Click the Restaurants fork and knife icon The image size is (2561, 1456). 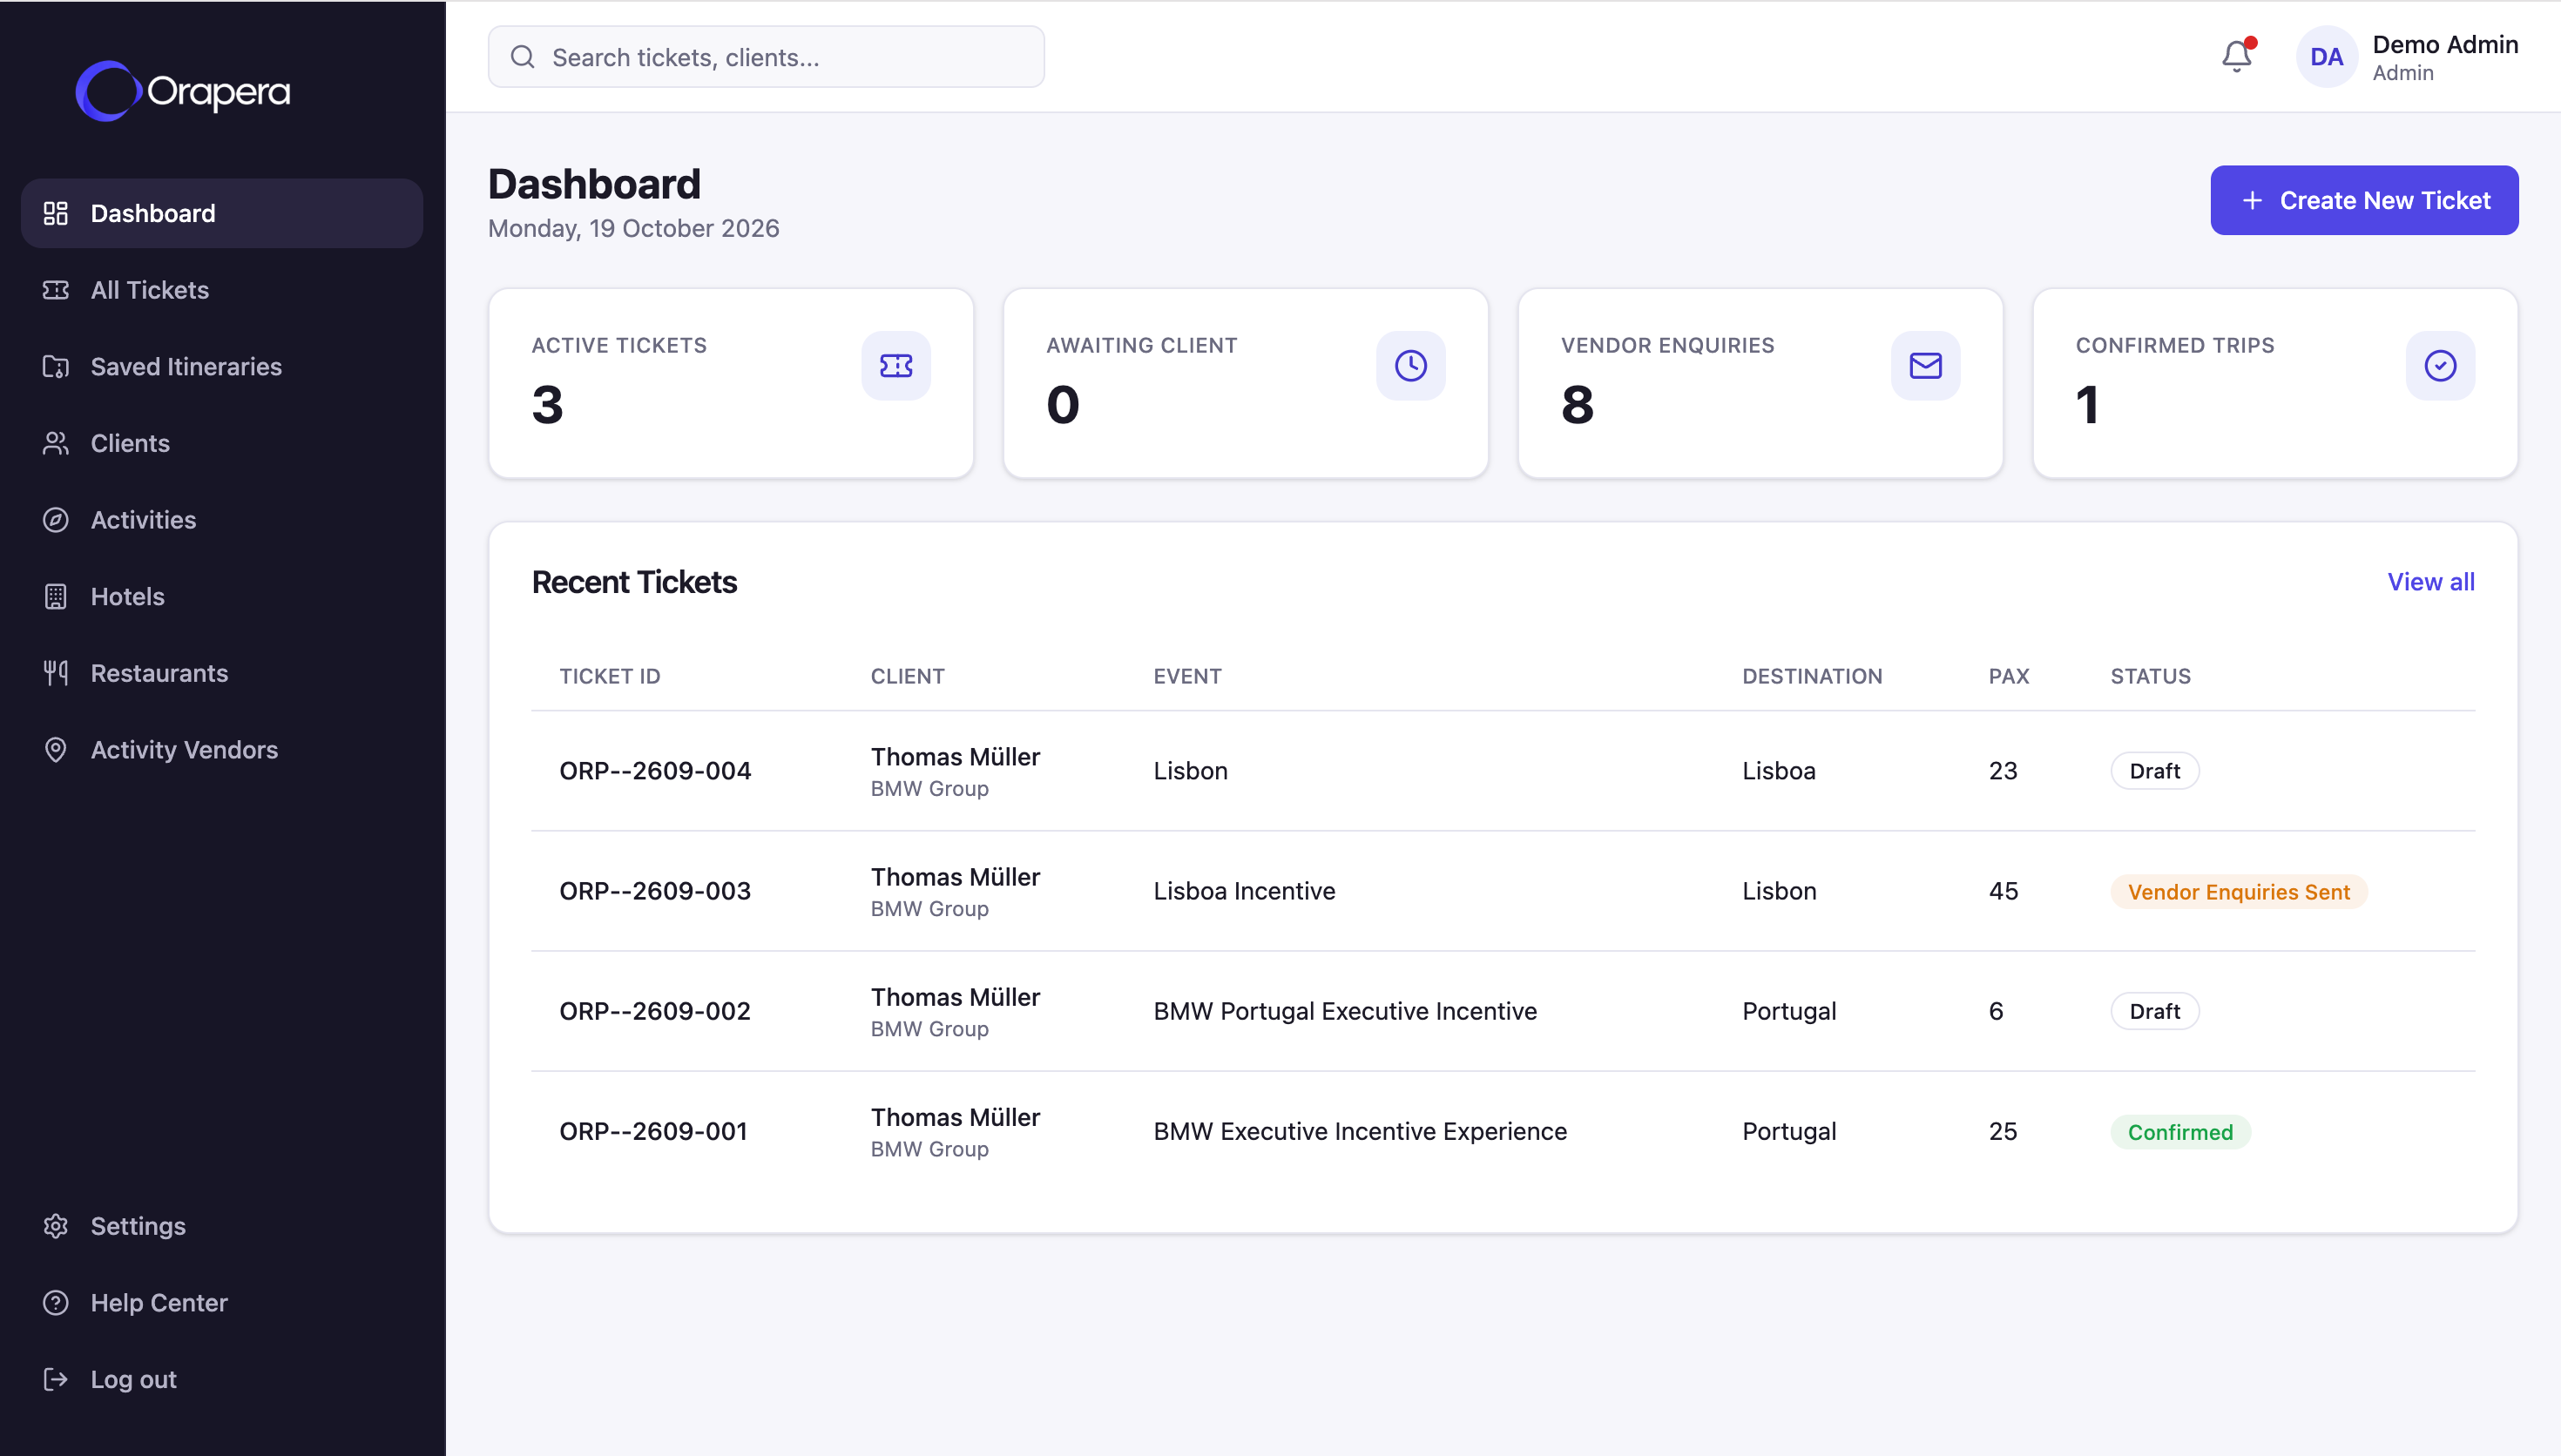click(56, 673)
